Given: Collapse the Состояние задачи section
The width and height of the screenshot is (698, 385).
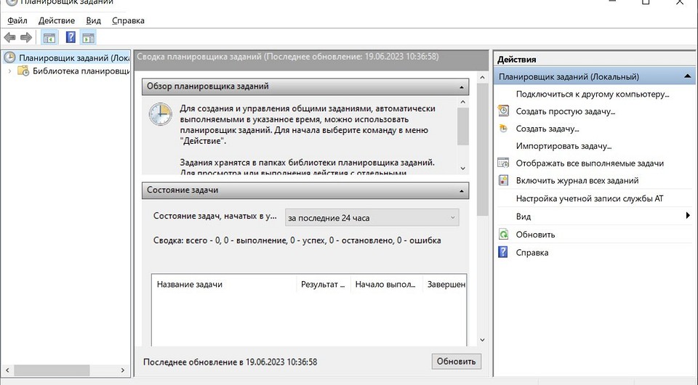Looking at the screenshot, I should pos(461,190).
